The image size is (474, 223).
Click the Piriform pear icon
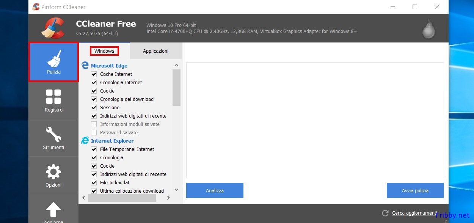pyautogui.click(x=429, y=29)
